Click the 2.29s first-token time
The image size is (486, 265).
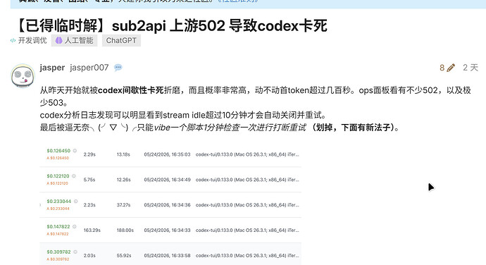(x=89, y=154)
